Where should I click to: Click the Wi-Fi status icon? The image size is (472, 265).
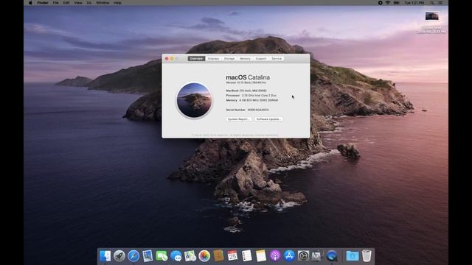pos(388,3)
